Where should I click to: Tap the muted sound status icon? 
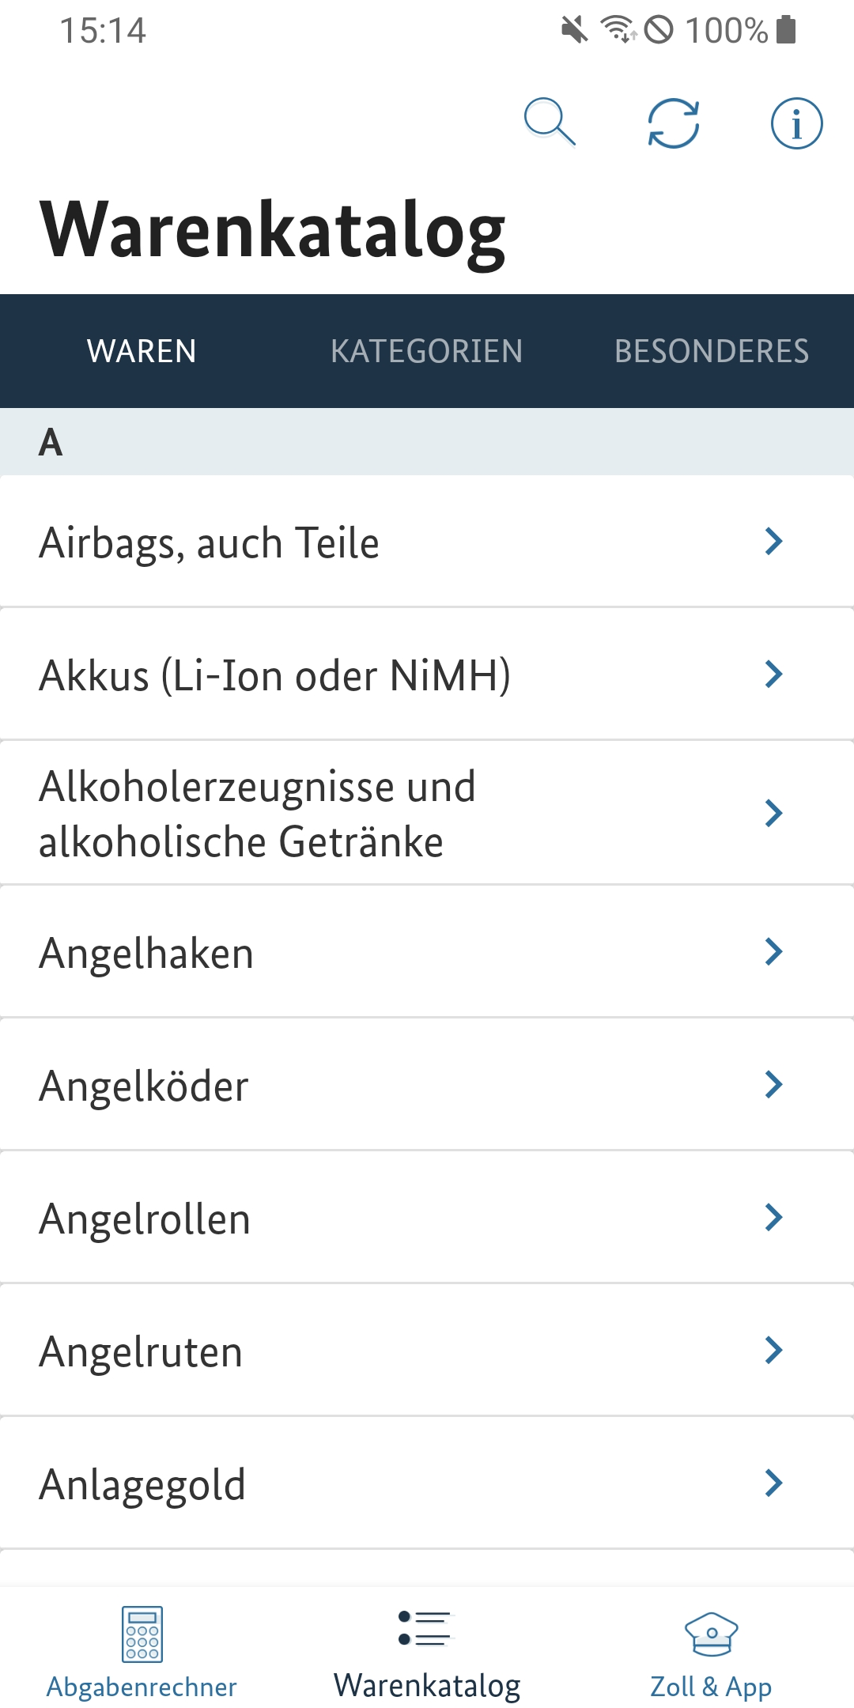click(575, 30)
